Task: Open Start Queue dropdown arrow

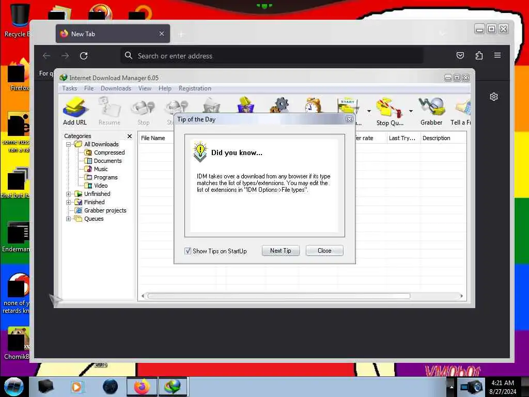Action: click(x=369, y=111)
